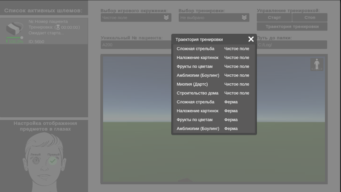Expand the training selection dropdown arrow

(x=244, y=18)
